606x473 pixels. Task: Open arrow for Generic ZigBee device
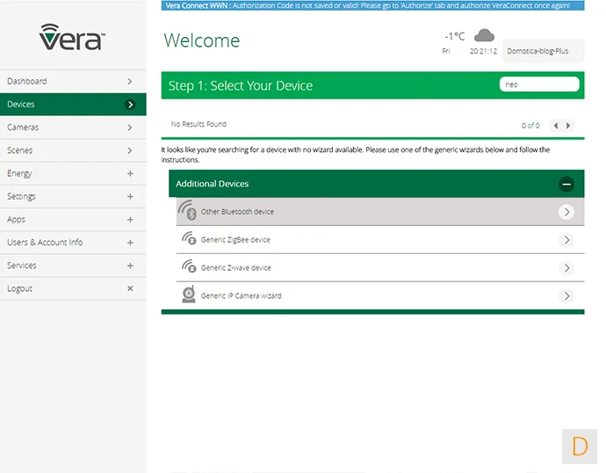point(566,240)
